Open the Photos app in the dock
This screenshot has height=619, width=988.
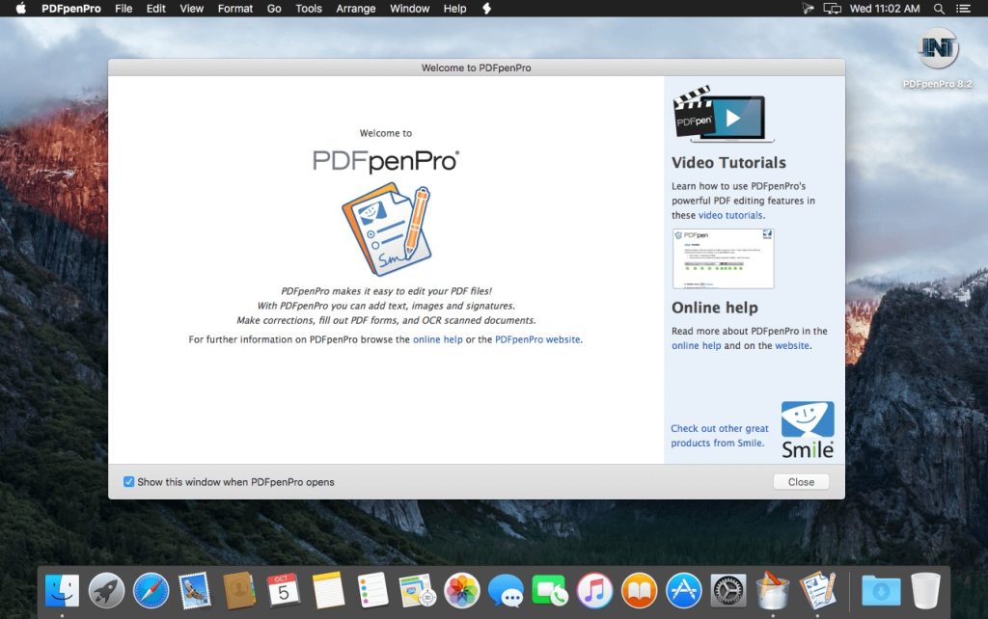[x=461, y=590]
